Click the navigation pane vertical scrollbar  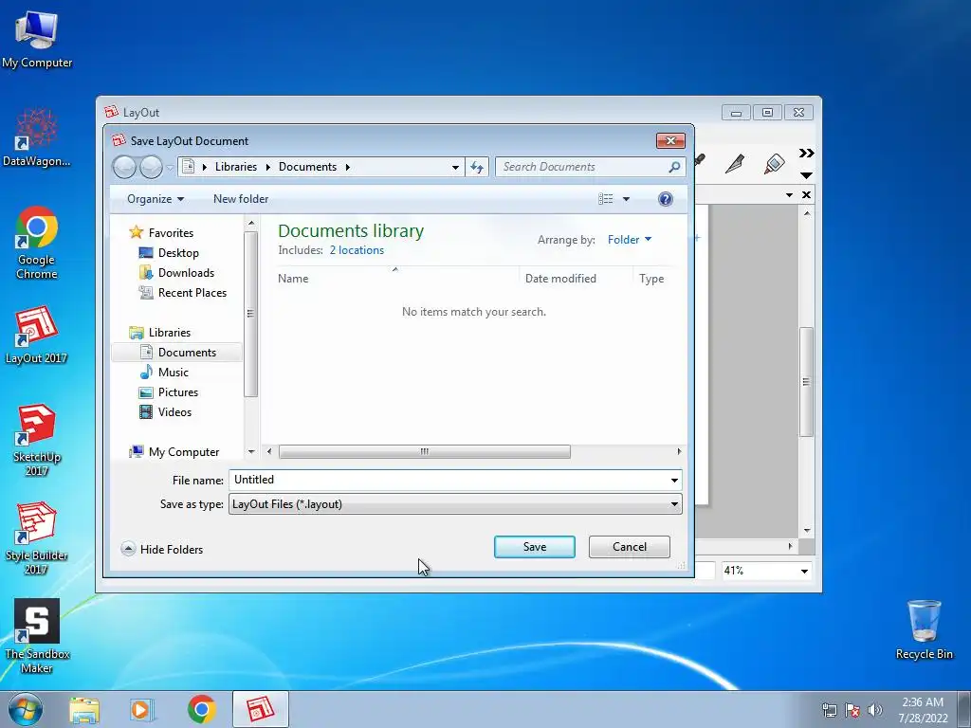click(x=250, y=313)
